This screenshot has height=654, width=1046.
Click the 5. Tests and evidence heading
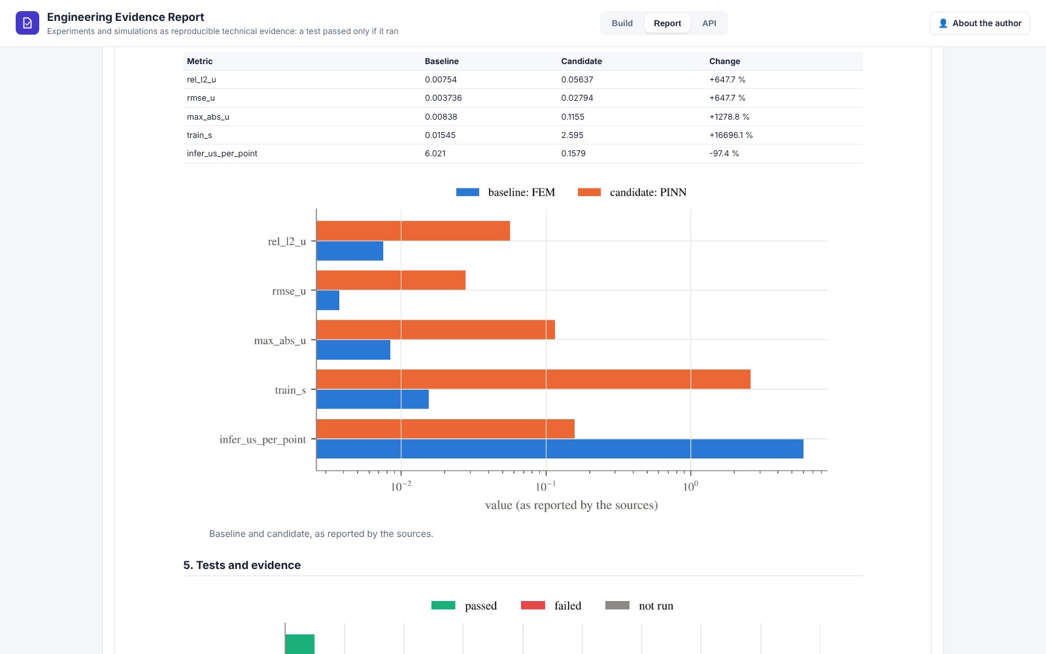[242, 565]
